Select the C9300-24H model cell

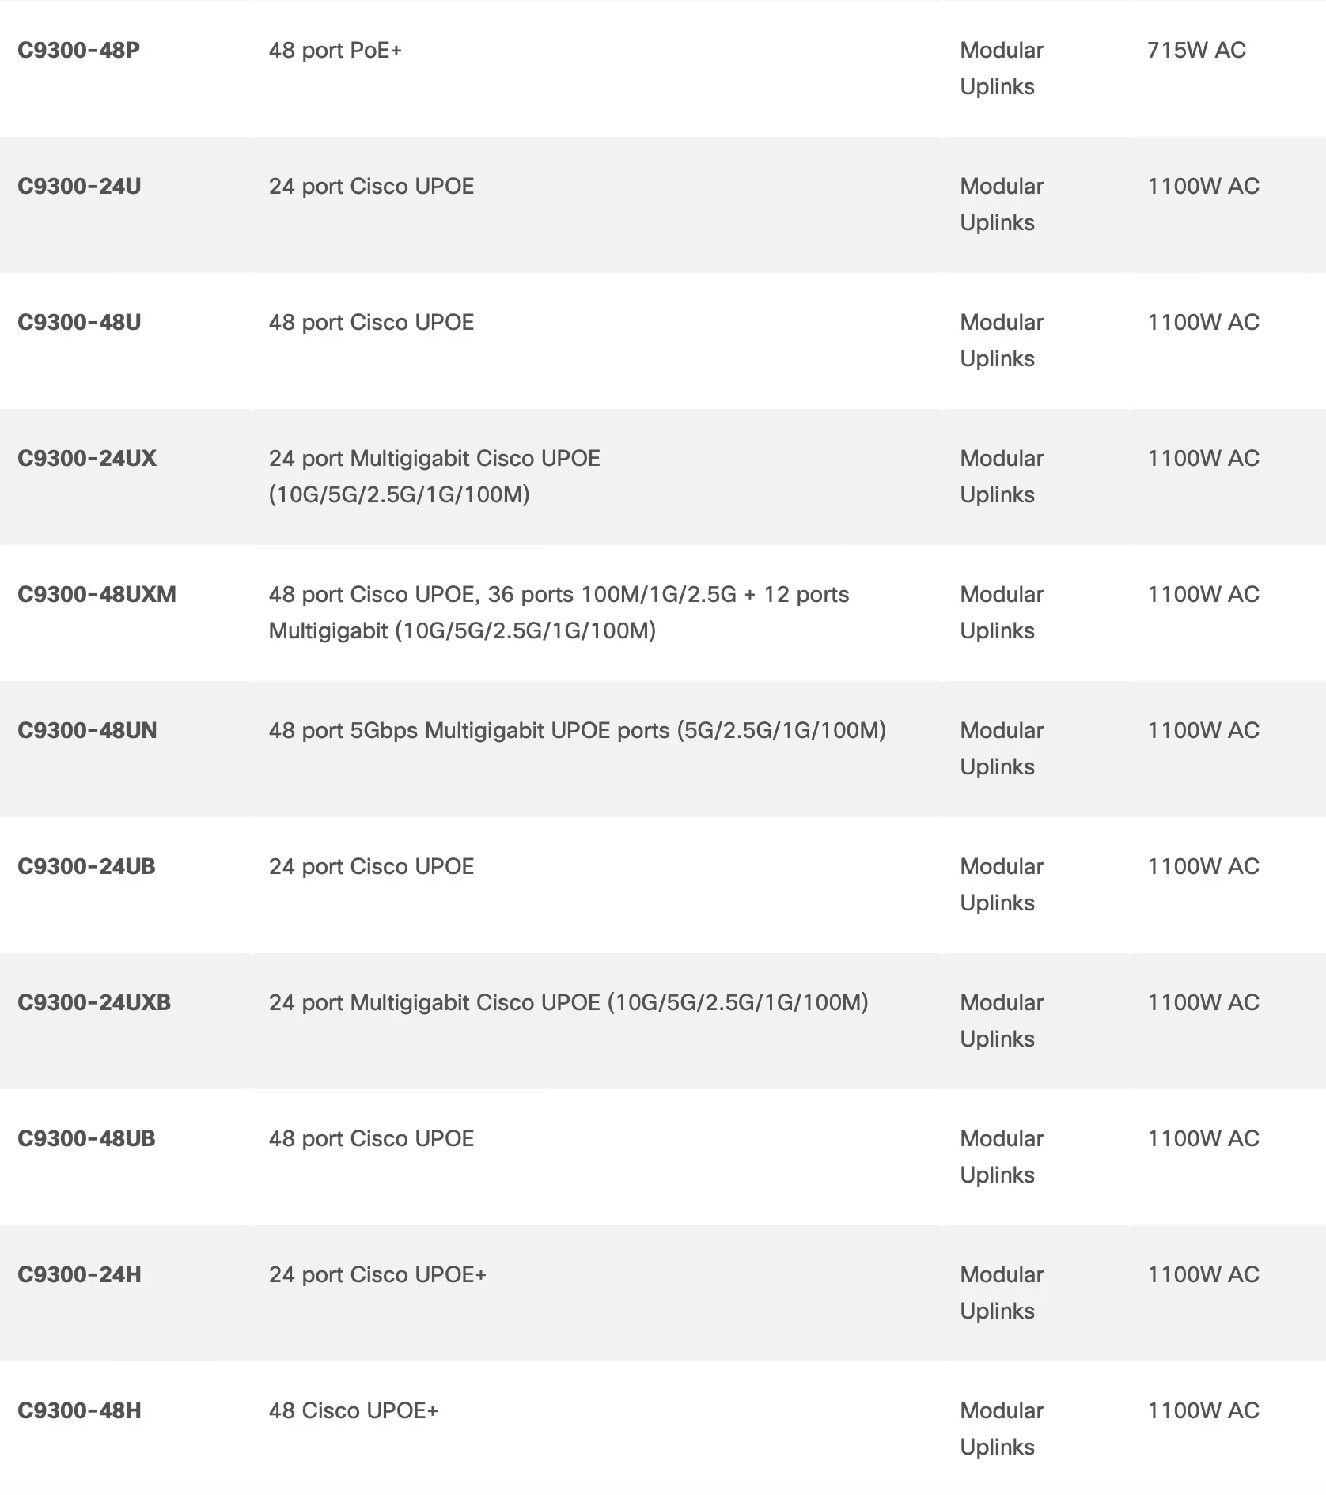click(79, 1275)
